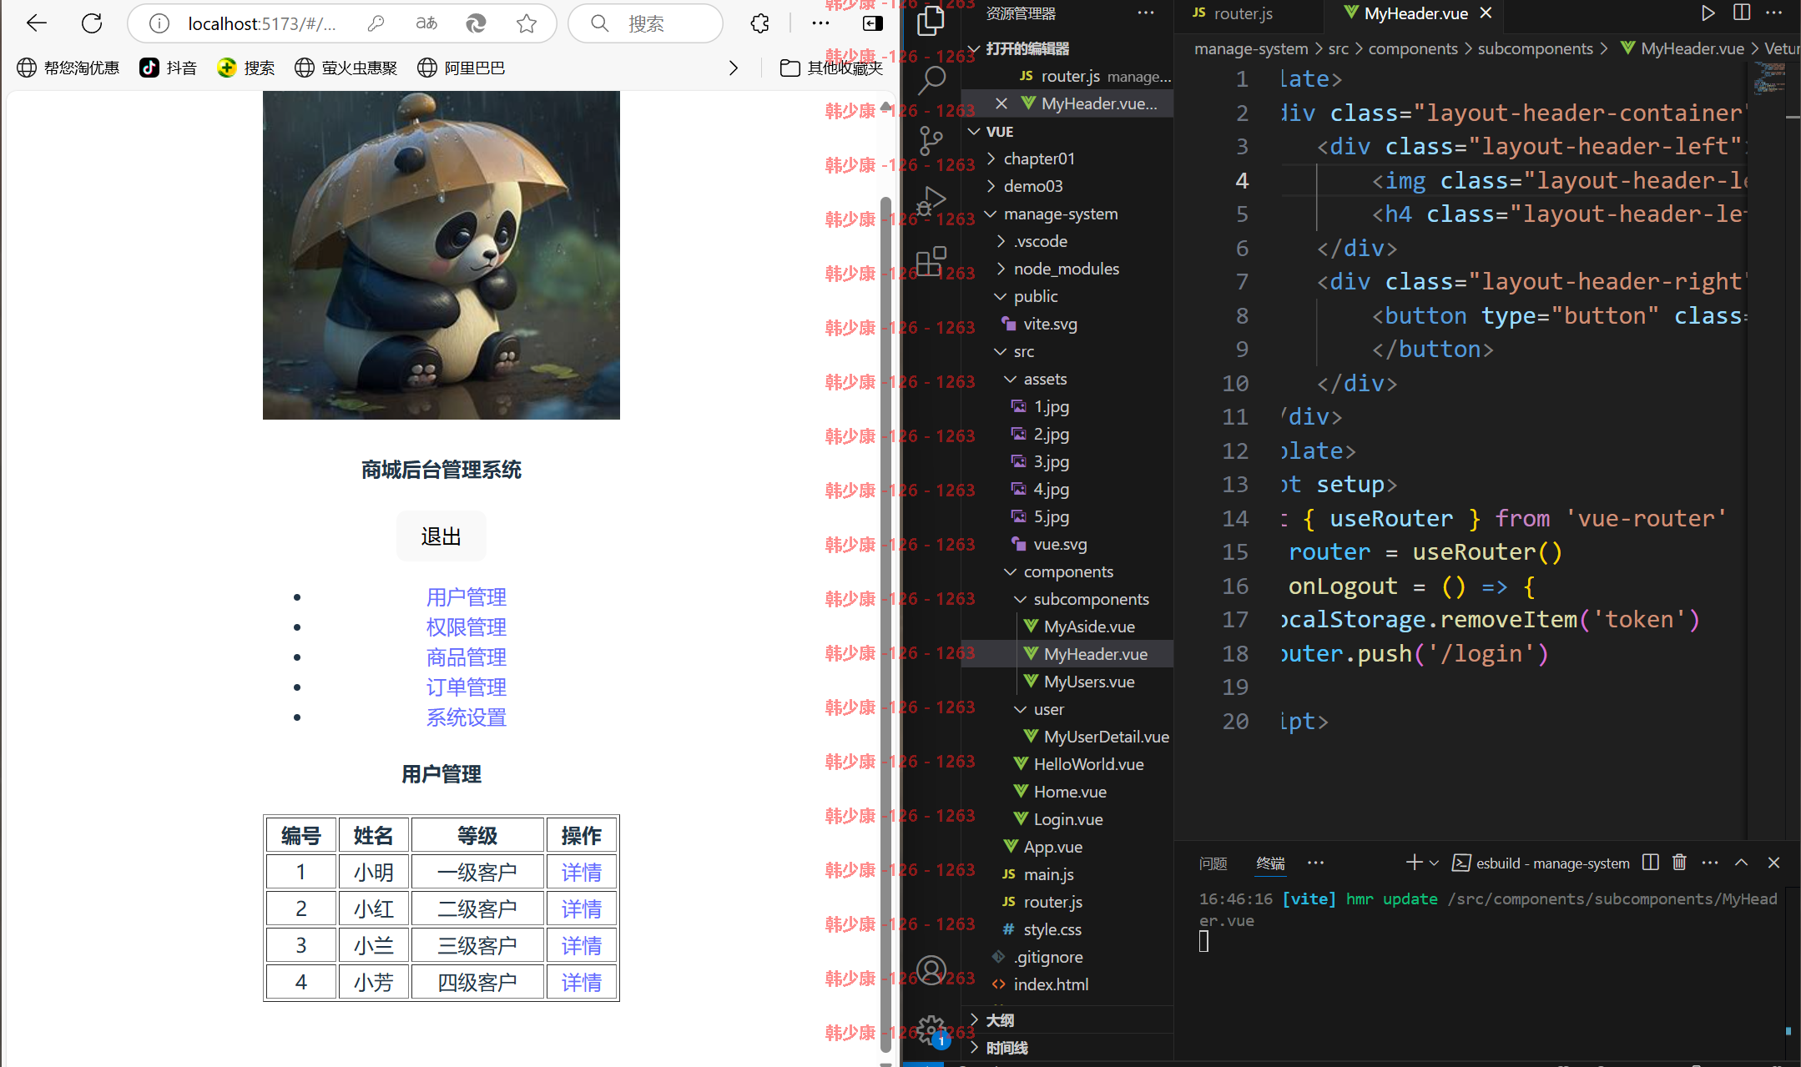Switch to the 问题 panel tab
The width and height of the screenshot is (1801, 1067).
(1213, 863)
